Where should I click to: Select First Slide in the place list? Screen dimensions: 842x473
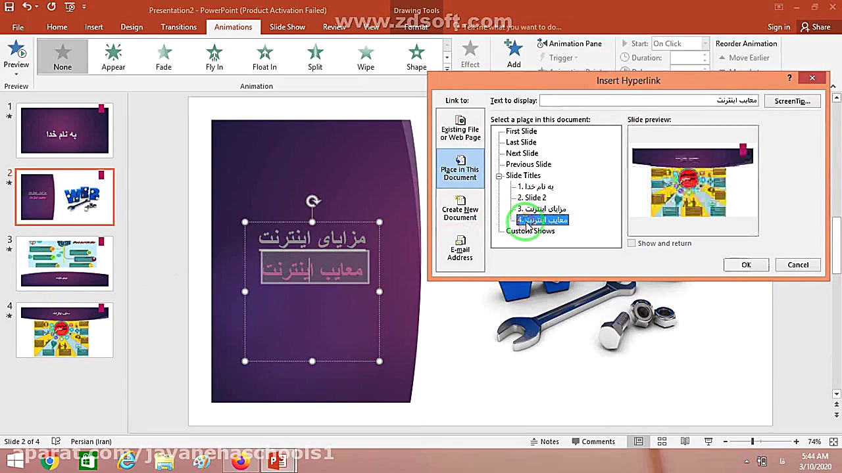pos(521,131)
